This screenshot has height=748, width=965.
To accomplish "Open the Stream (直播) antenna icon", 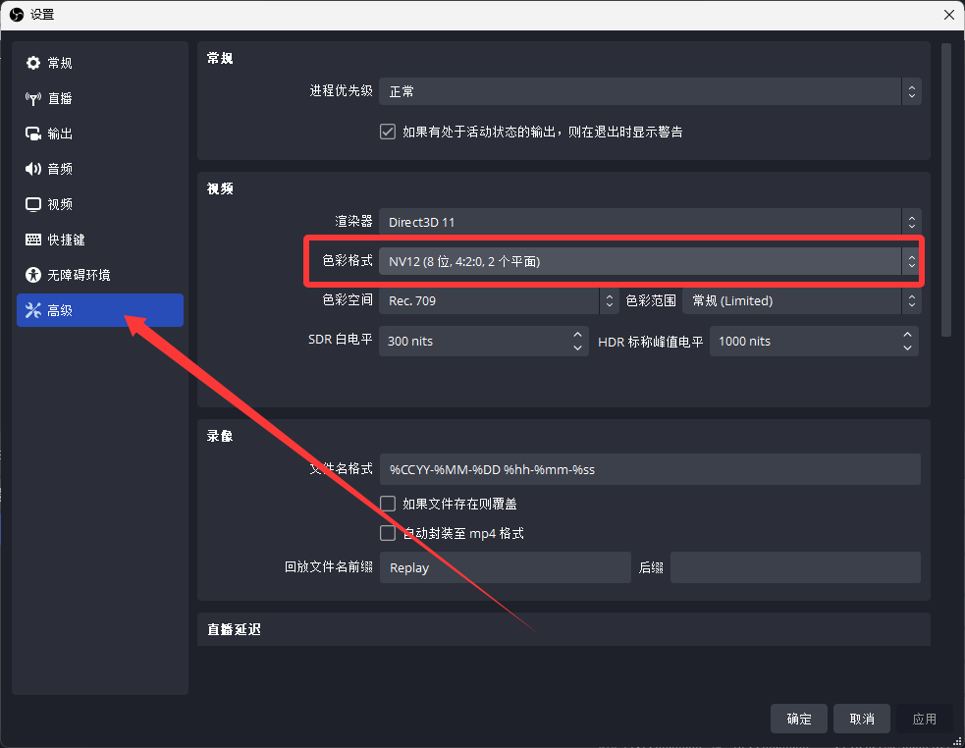I will (33, 98).
